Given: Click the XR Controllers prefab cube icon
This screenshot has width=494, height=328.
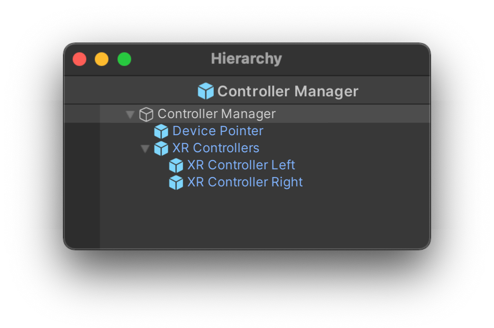Looking at the screenshot, I should click(161, 148).
